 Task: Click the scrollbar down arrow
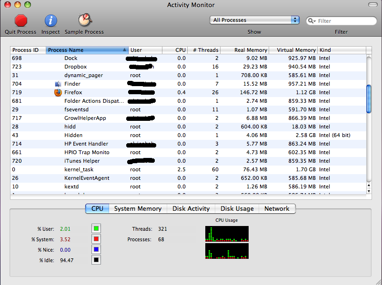point(369,191)
